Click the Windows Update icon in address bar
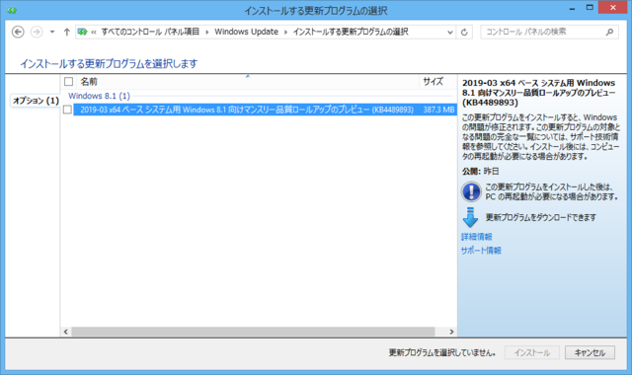632x375 pixels. [x=83, y=32]
